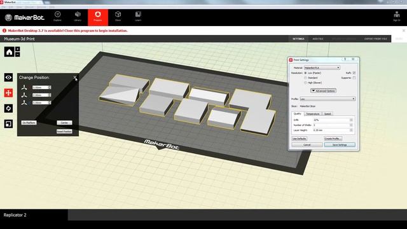This screenshot has height=229, width=407.
Task: Cancel the Print Settings dialog
Action: 307,145
